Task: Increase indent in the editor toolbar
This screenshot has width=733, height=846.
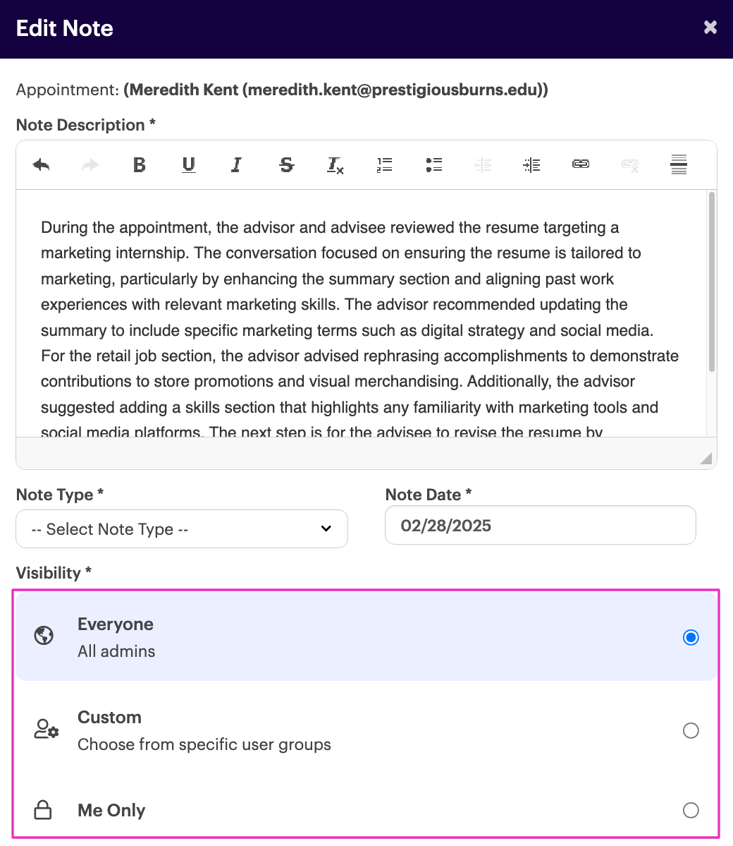Action: coord(531,165)
